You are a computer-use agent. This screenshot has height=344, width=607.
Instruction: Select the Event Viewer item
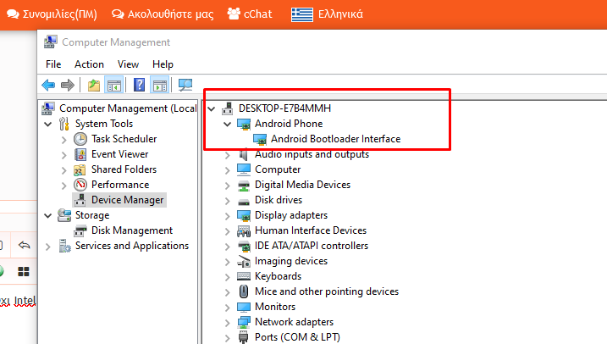pos(119,154)
